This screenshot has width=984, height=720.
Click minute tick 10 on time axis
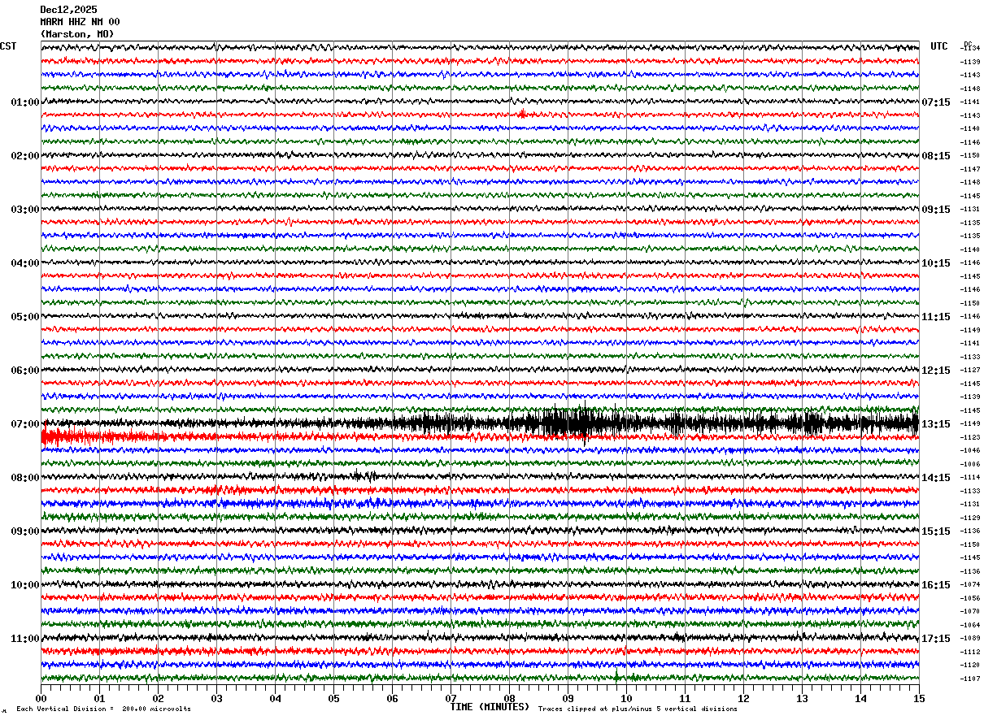point(626,698)
